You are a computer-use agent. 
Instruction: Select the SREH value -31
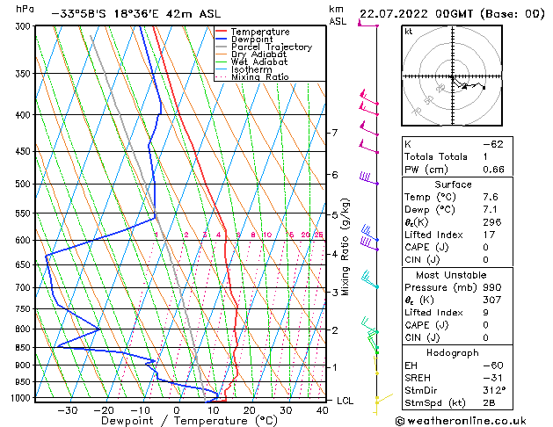point(493,378)
